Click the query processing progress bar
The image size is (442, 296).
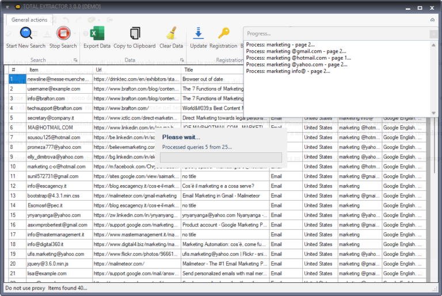click(x=221, y=157)
